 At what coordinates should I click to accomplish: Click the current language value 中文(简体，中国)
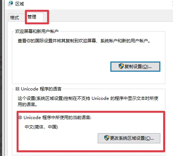(x=41, y=127)
